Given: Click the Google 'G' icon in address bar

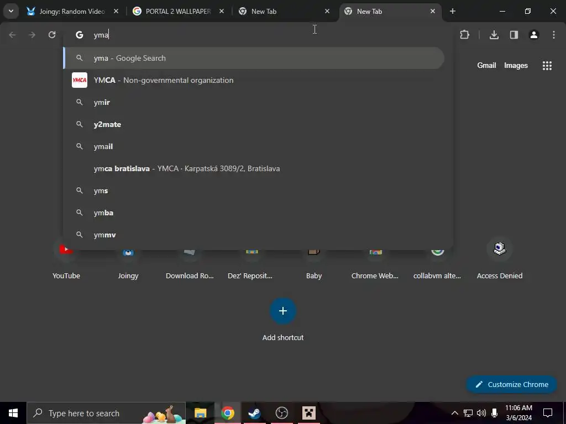Looking at the screenshot, I should coord(80,35).
